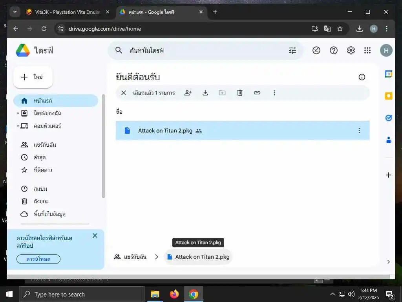Click the blue file icon of Attack on Titan 2.pkg row
Screen dimensions: 402x302
click(128, 131)
